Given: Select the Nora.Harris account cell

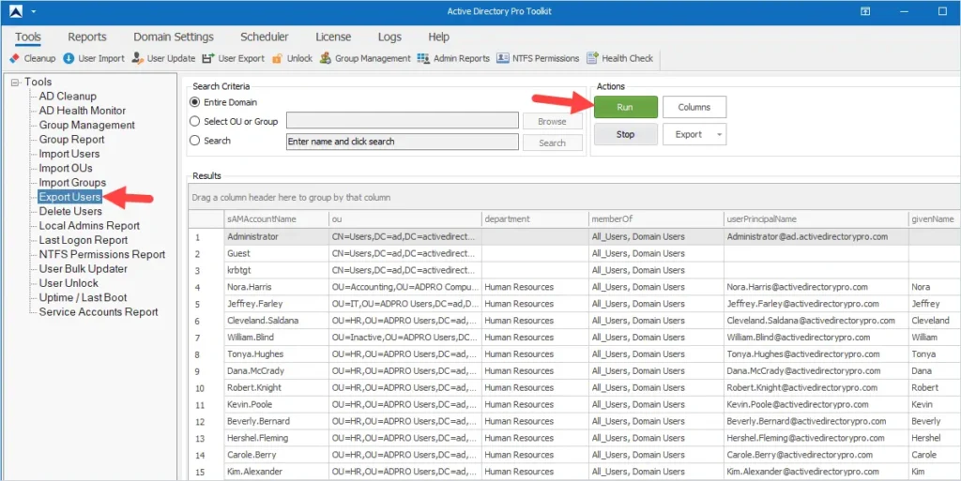Looking at the screenshot, I should pyautogui.click(x=277, y=287).
